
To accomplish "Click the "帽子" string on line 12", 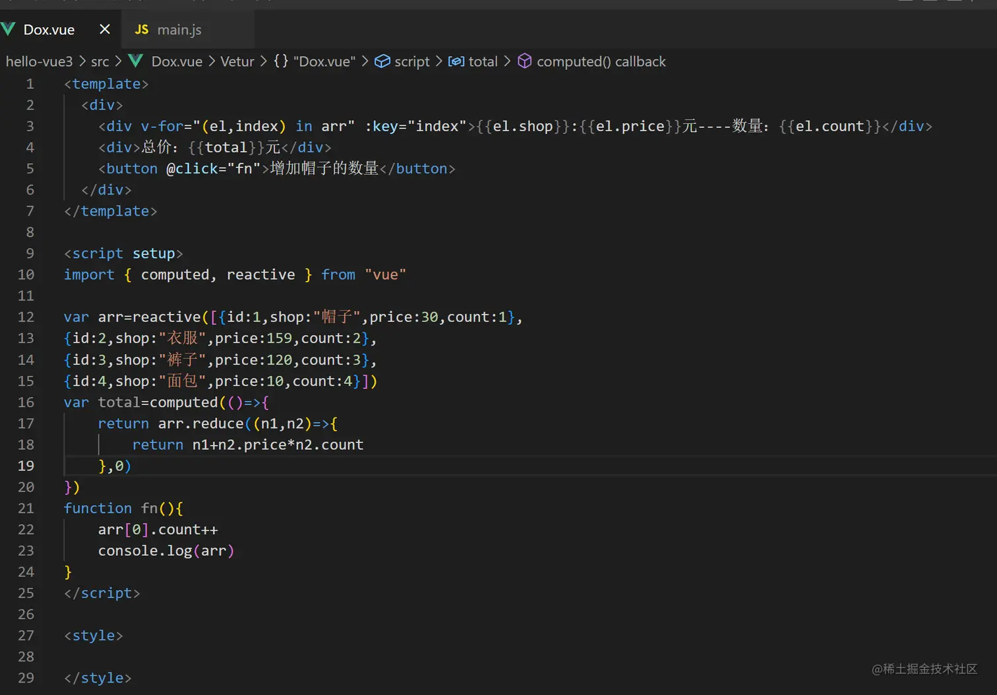I will [x=337, y=317].
